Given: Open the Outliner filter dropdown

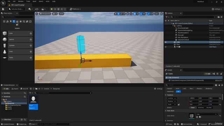Looking at the screenshot, I should pos(167,17).
